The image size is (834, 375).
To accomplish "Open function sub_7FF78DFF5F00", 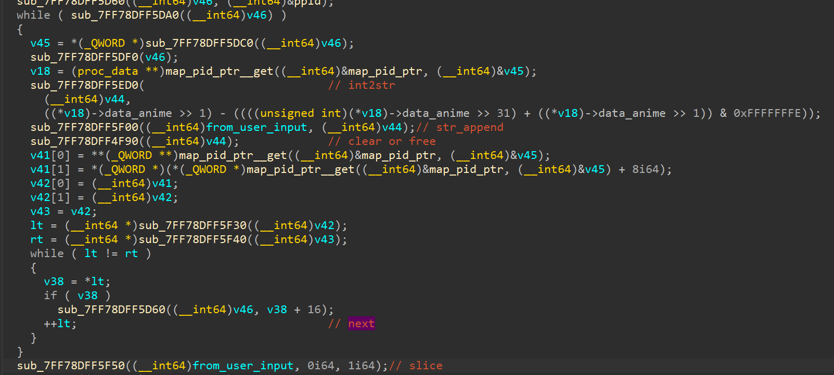I will (84, 127).
